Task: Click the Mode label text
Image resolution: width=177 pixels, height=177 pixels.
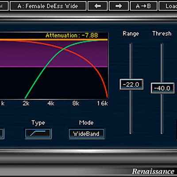Action: click(86, 123)
